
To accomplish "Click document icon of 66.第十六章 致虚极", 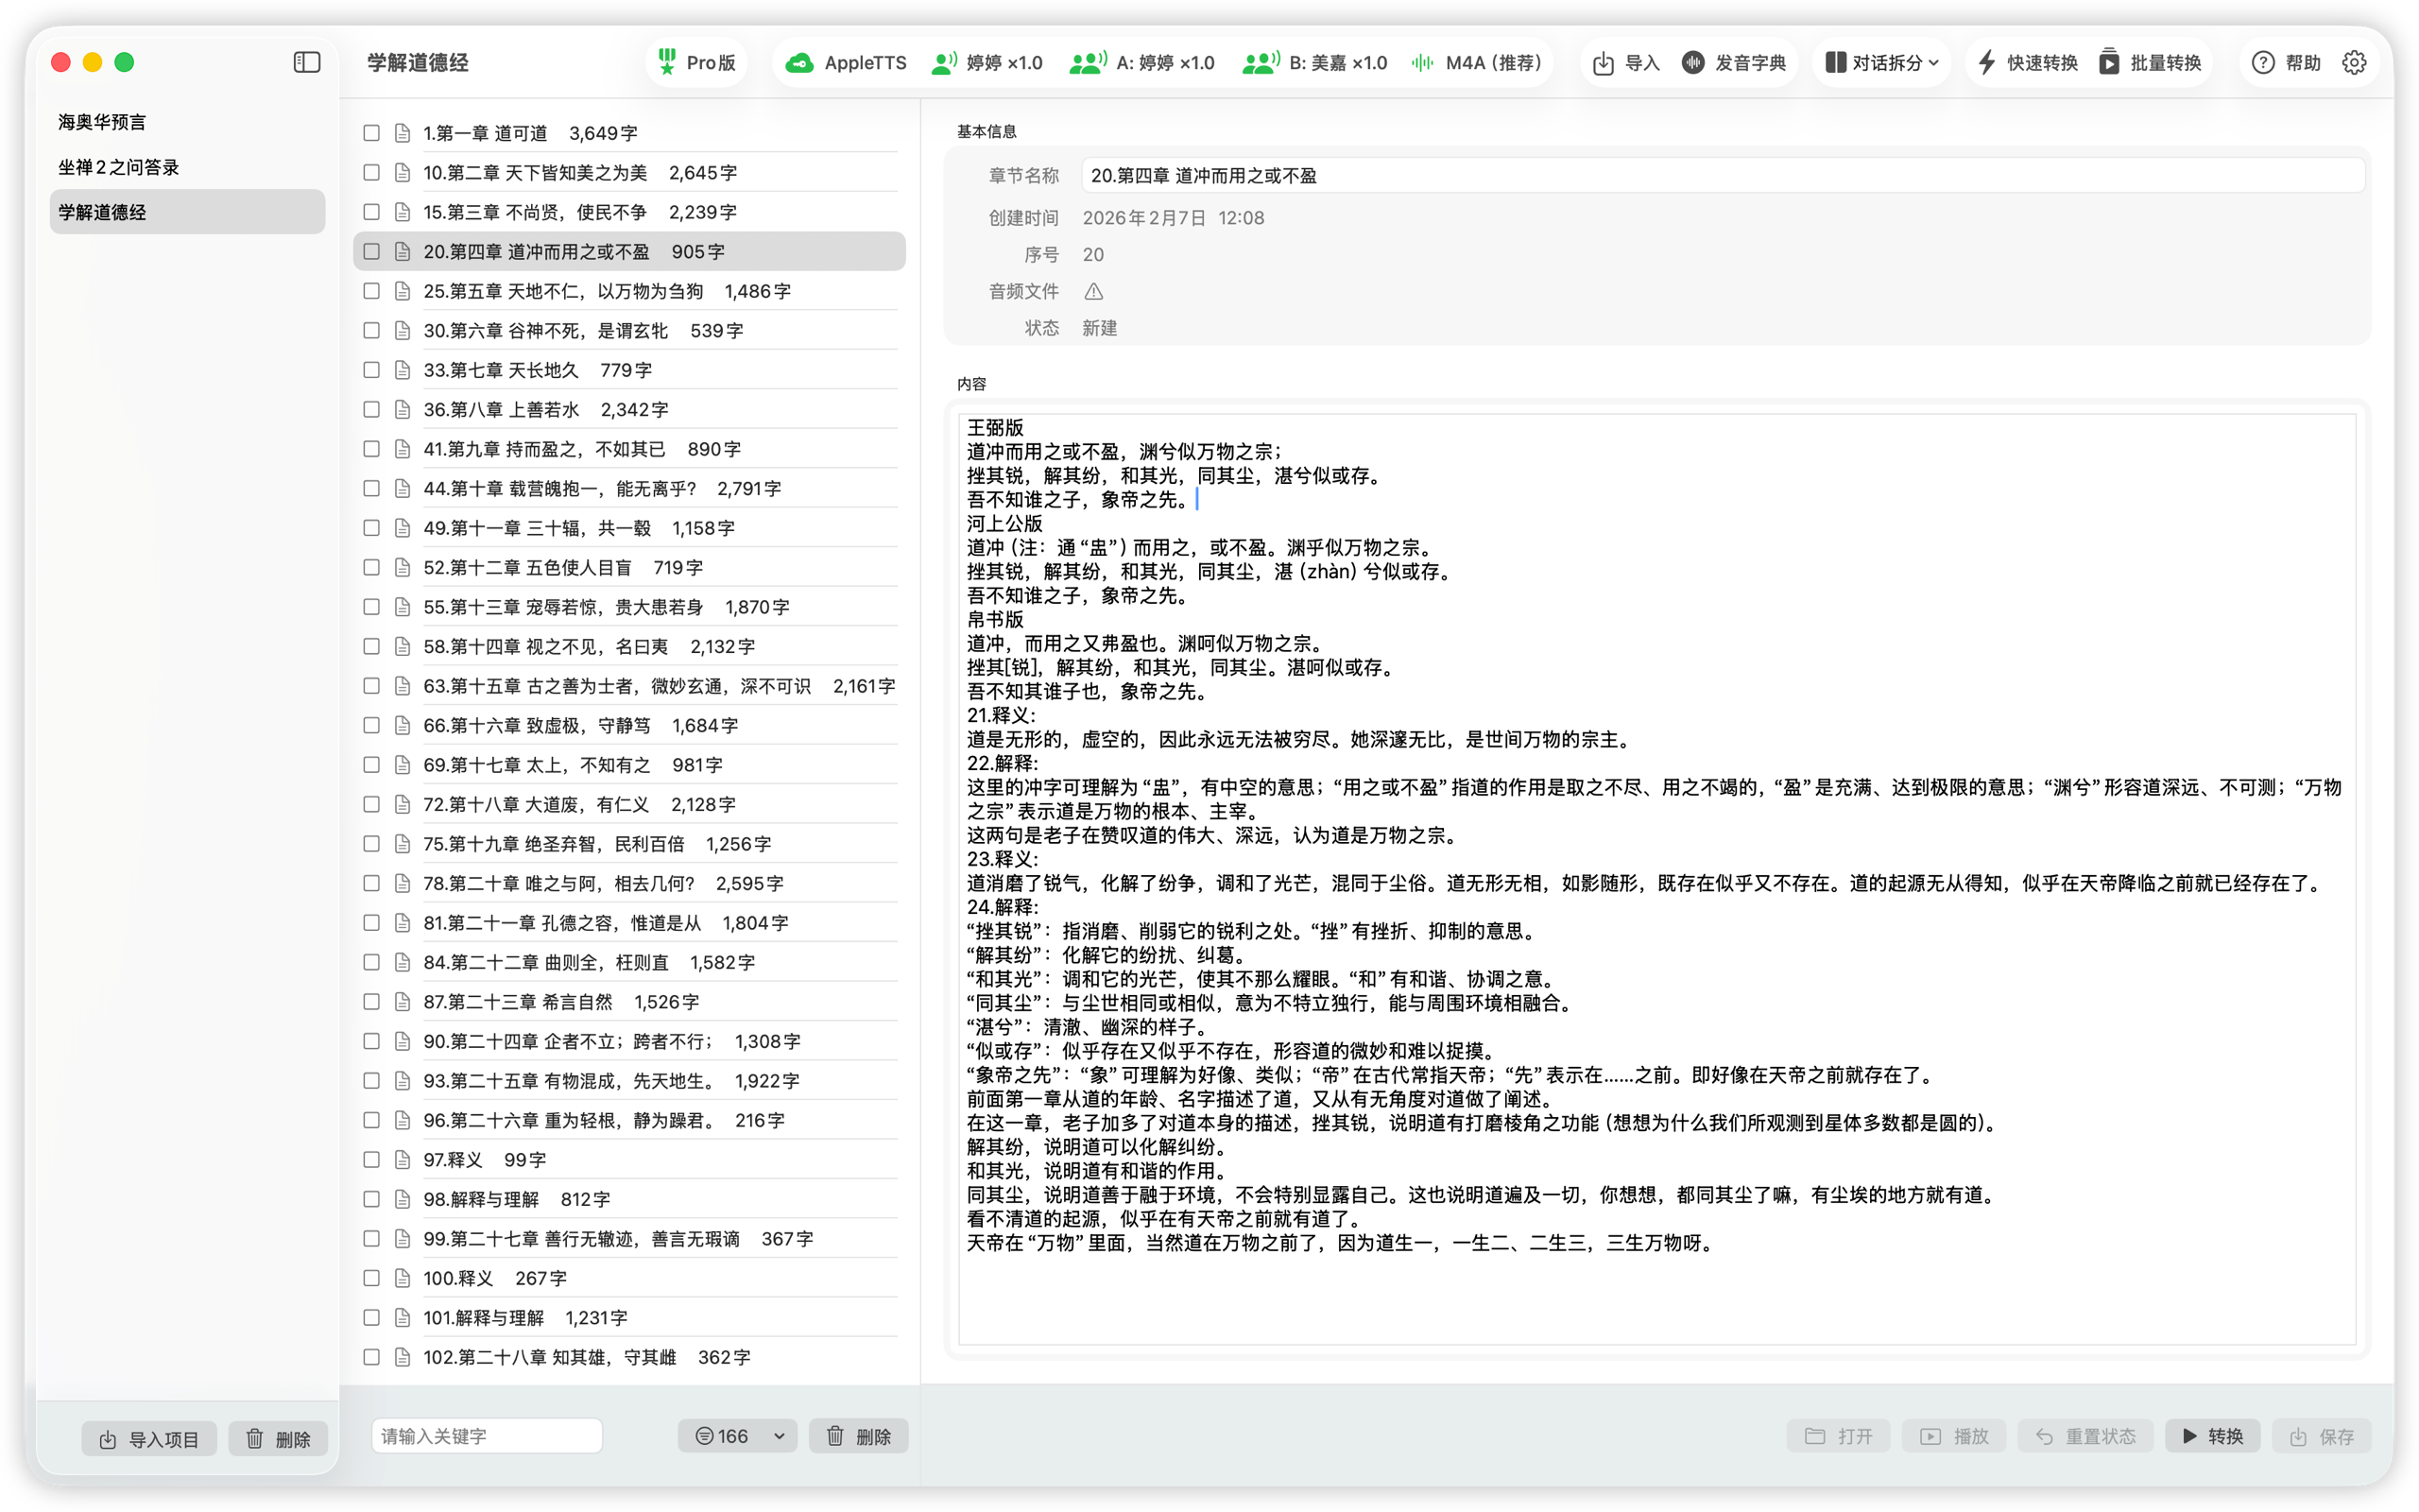I will pyautogui.click(x=403, y=725).
